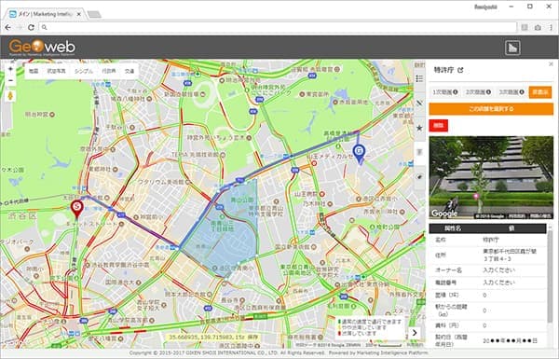This screenshot has height=359, width=559.
Task: Close the 特許庁 detail panel
Action: click(551, 64)
